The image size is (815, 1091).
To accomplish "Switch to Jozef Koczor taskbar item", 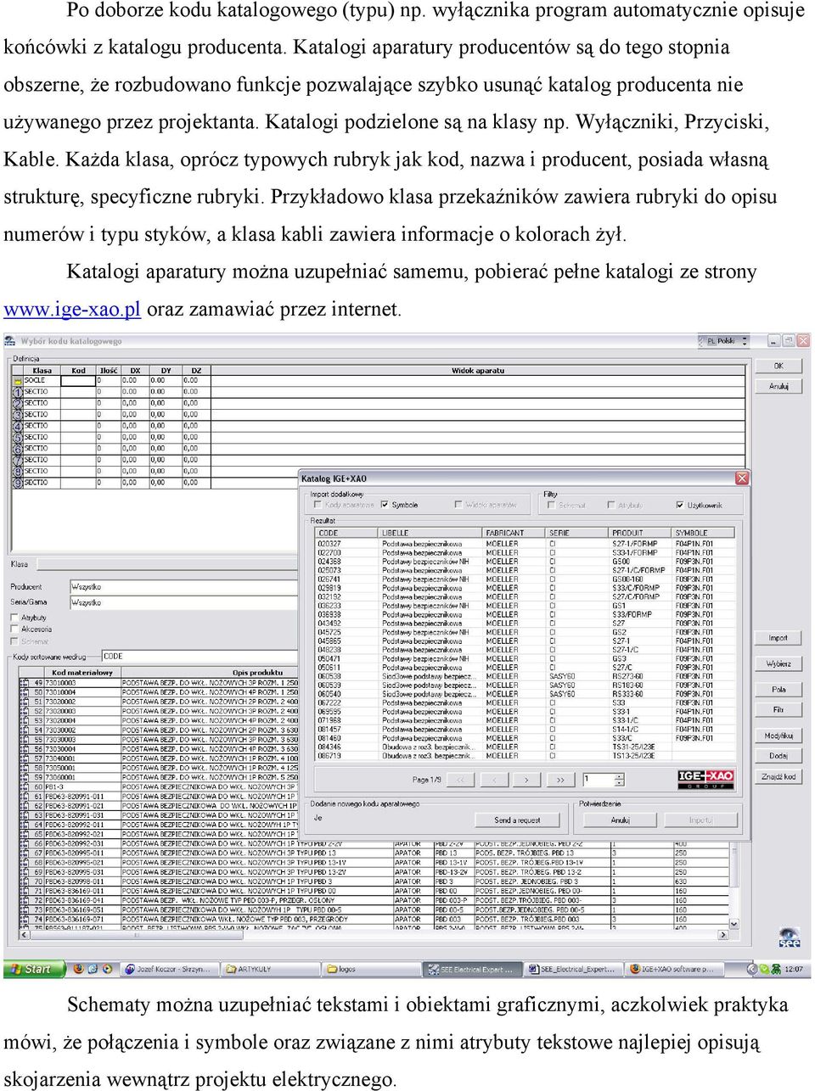I will pos(170,969).
